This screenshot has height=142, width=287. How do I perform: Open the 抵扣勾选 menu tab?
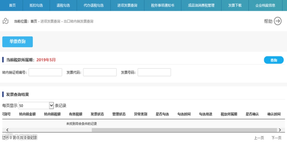36,6
